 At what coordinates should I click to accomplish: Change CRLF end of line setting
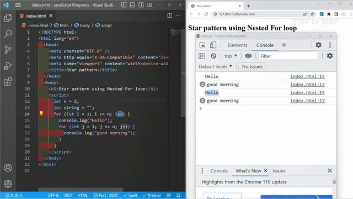pos(68,195)
